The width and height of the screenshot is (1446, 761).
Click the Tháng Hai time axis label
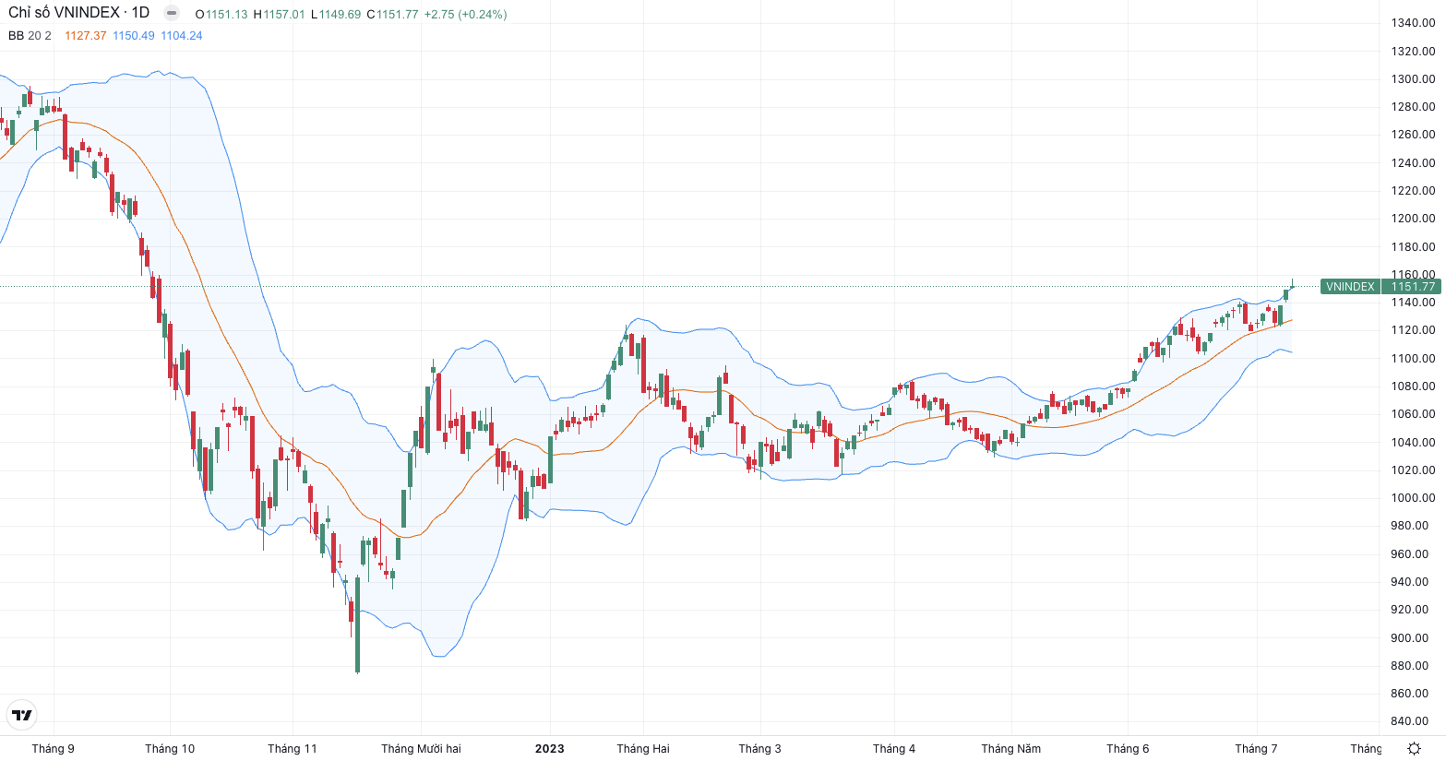click(643, 748)
